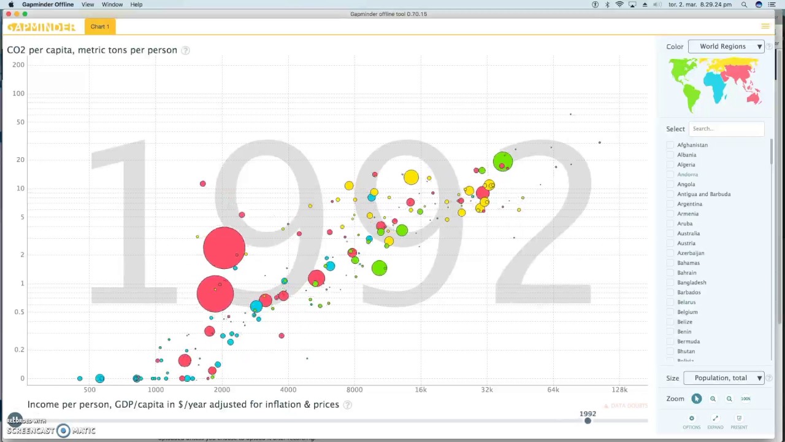Click the year slider handle at 1992
Image resolution: width=785 pixels, height=442 pixels.
point(588,421)
